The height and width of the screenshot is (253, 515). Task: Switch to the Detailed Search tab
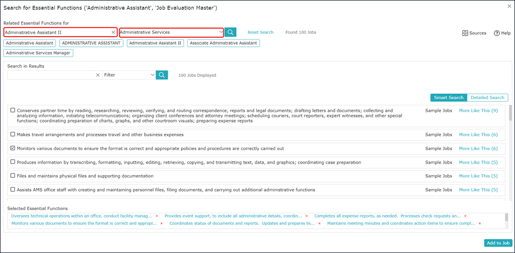point(488,97)
